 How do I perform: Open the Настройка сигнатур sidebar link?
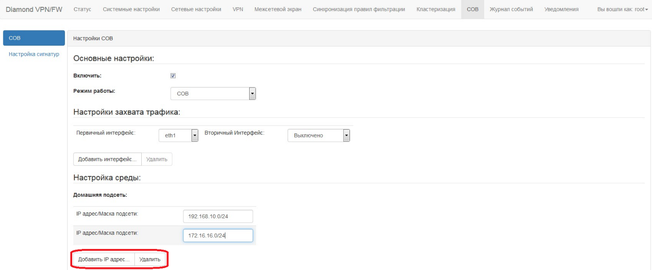coord(34,54)
